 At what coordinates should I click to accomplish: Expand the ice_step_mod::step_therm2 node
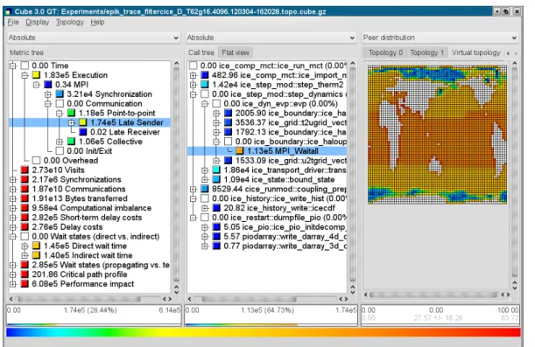[194, 85]
